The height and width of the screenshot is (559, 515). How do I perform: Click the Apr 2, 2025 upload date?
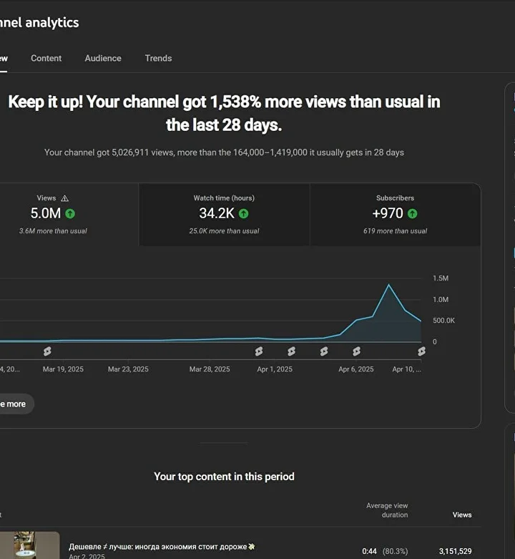point(87,556)
